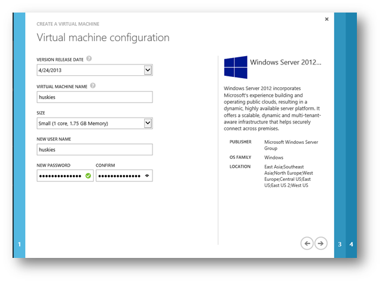Proceed with the right arrow next button
The width and height of the screenshot is (382, 283).
pyautogui.click(x=321, y=244)
